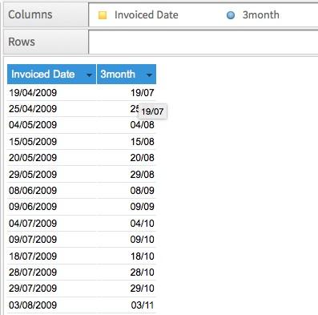Select the 18/07/2009 date cell
Viewport: 318px width, 315px height.
[x=51, y=256]
